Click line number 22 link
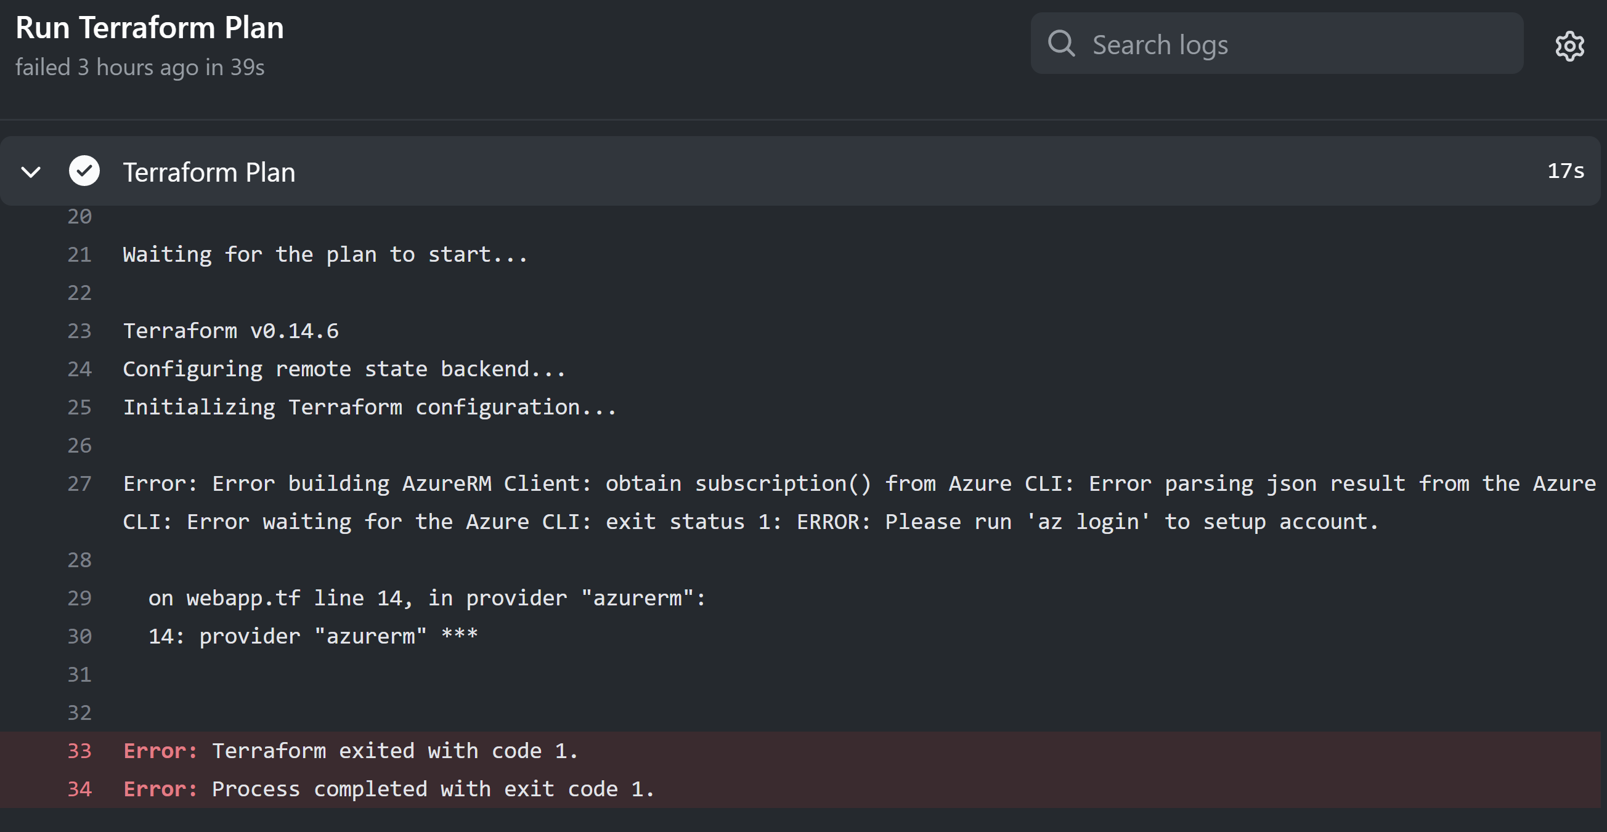Viewport: 1607px width, 832px height. pos(79,293)
